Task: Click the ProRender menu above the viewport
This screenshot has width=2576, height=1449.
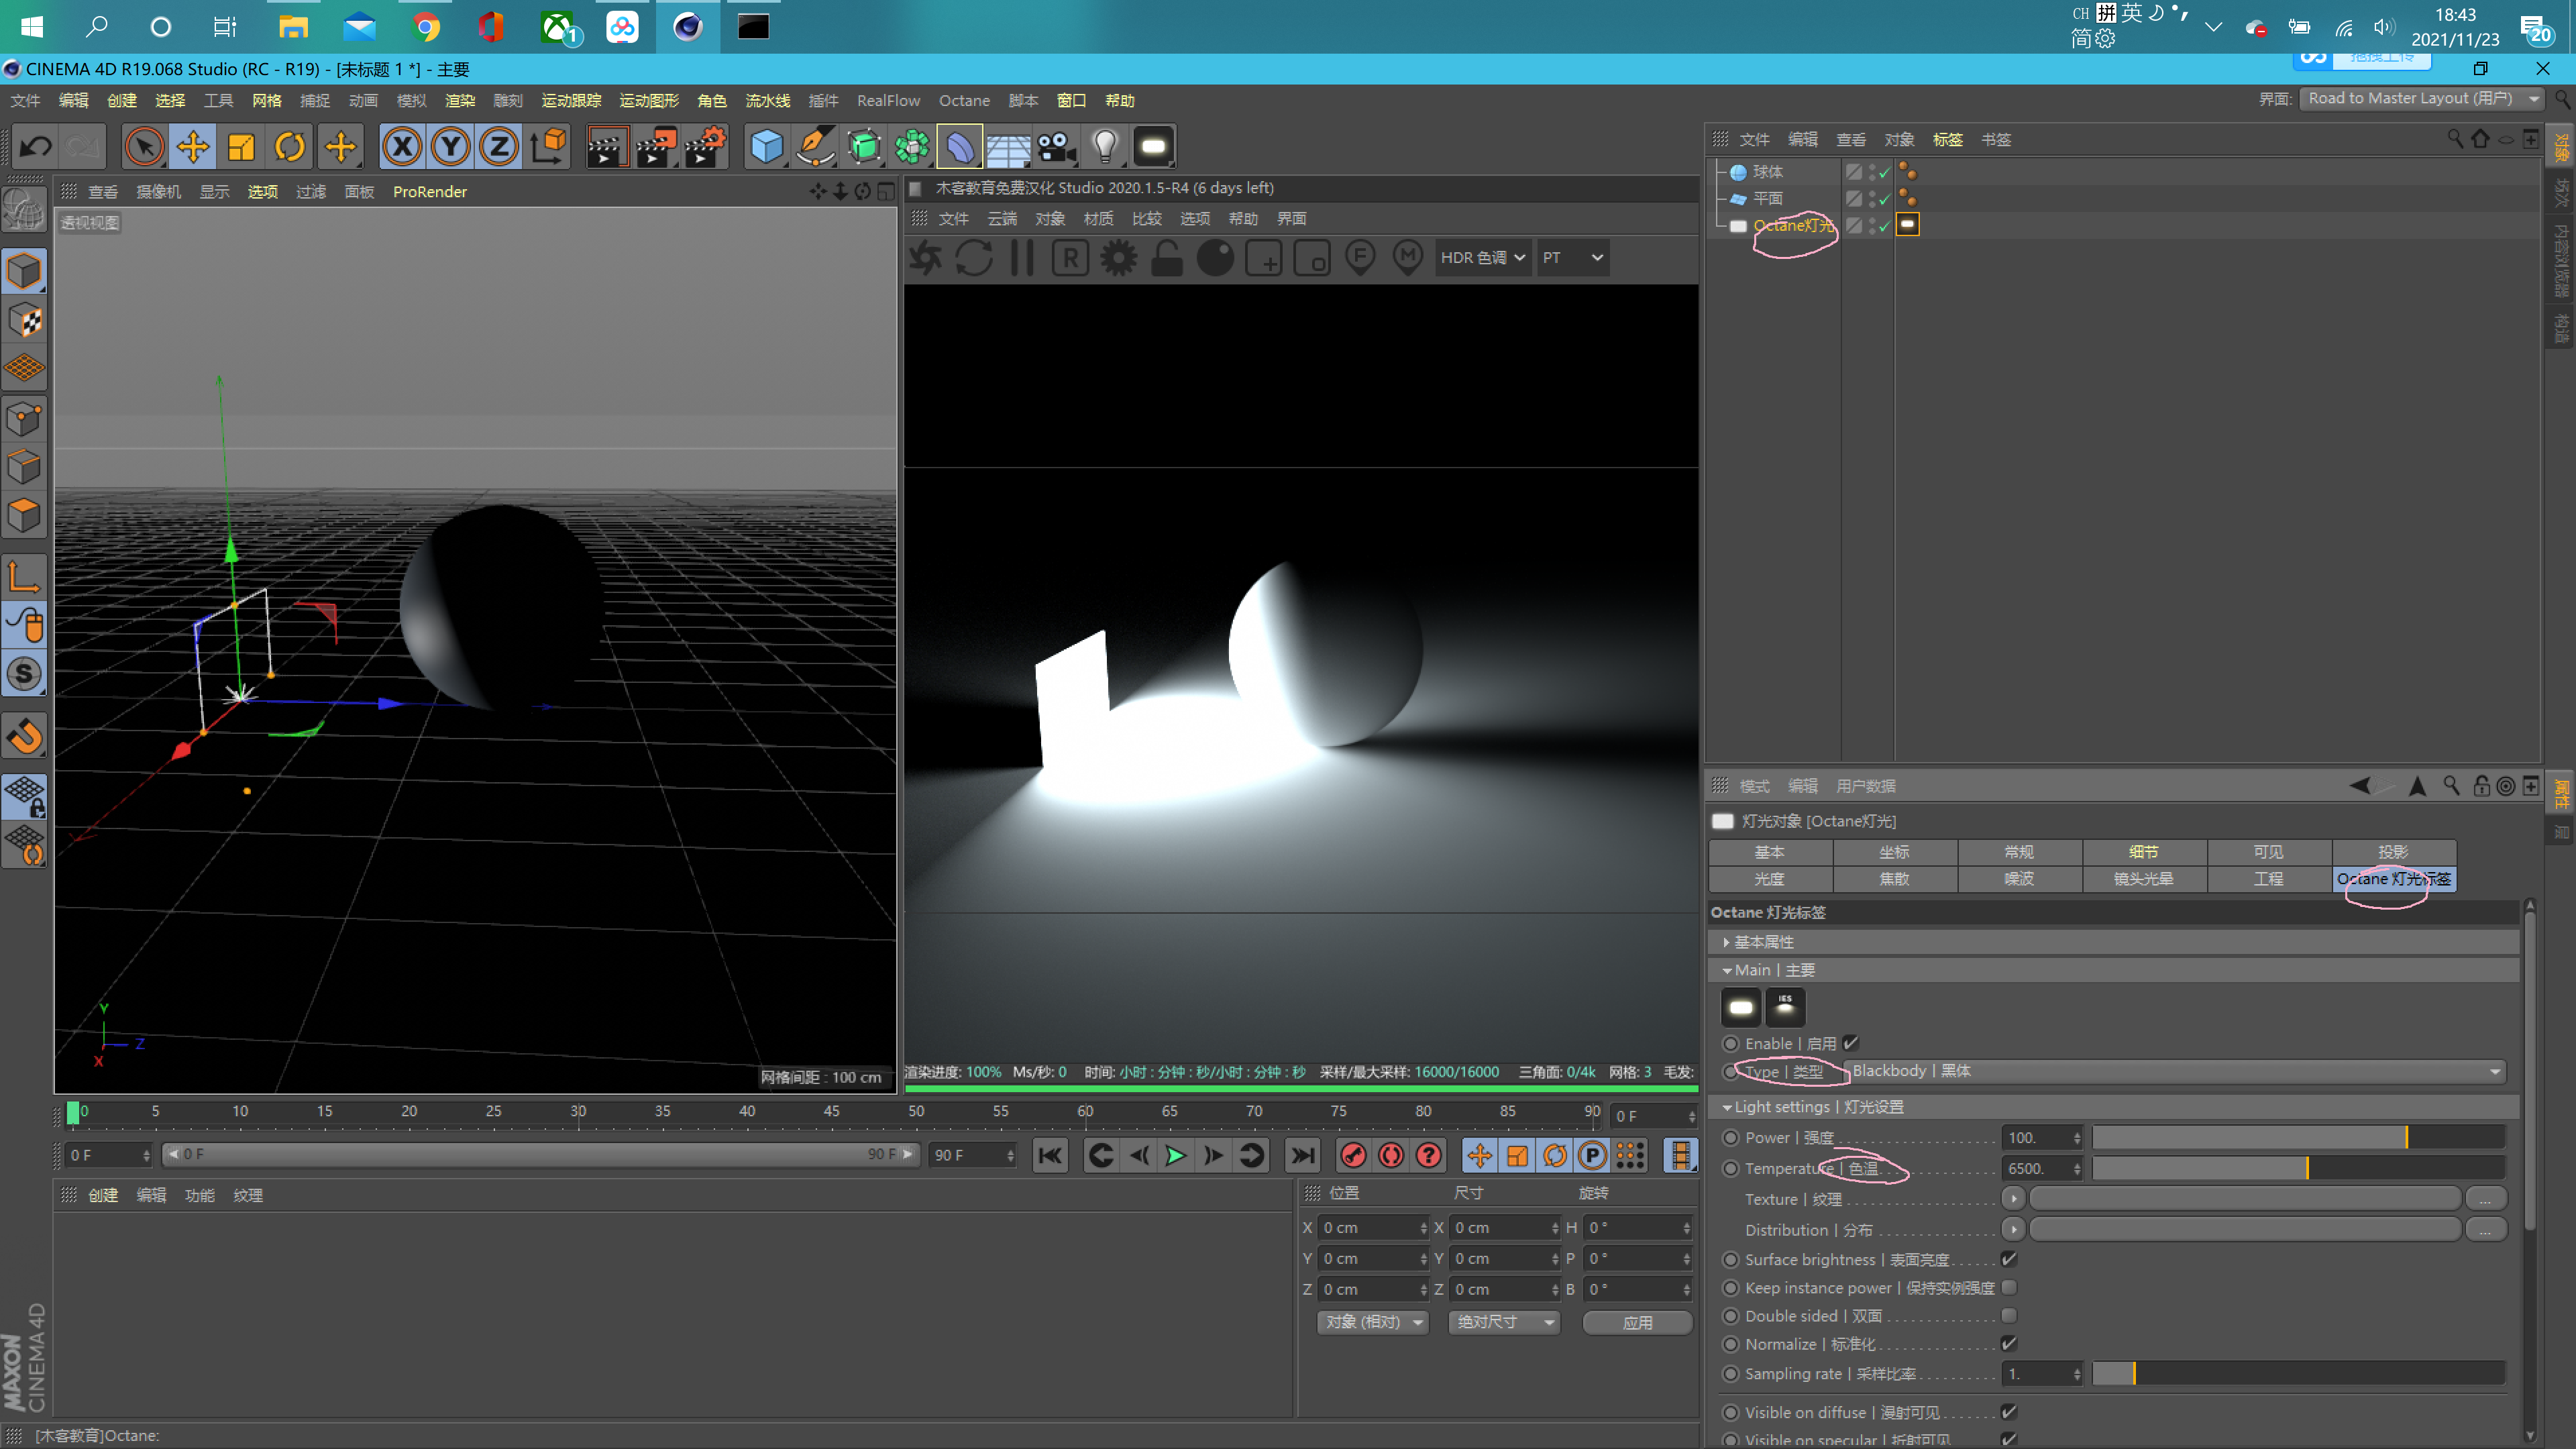Action: 429,191
